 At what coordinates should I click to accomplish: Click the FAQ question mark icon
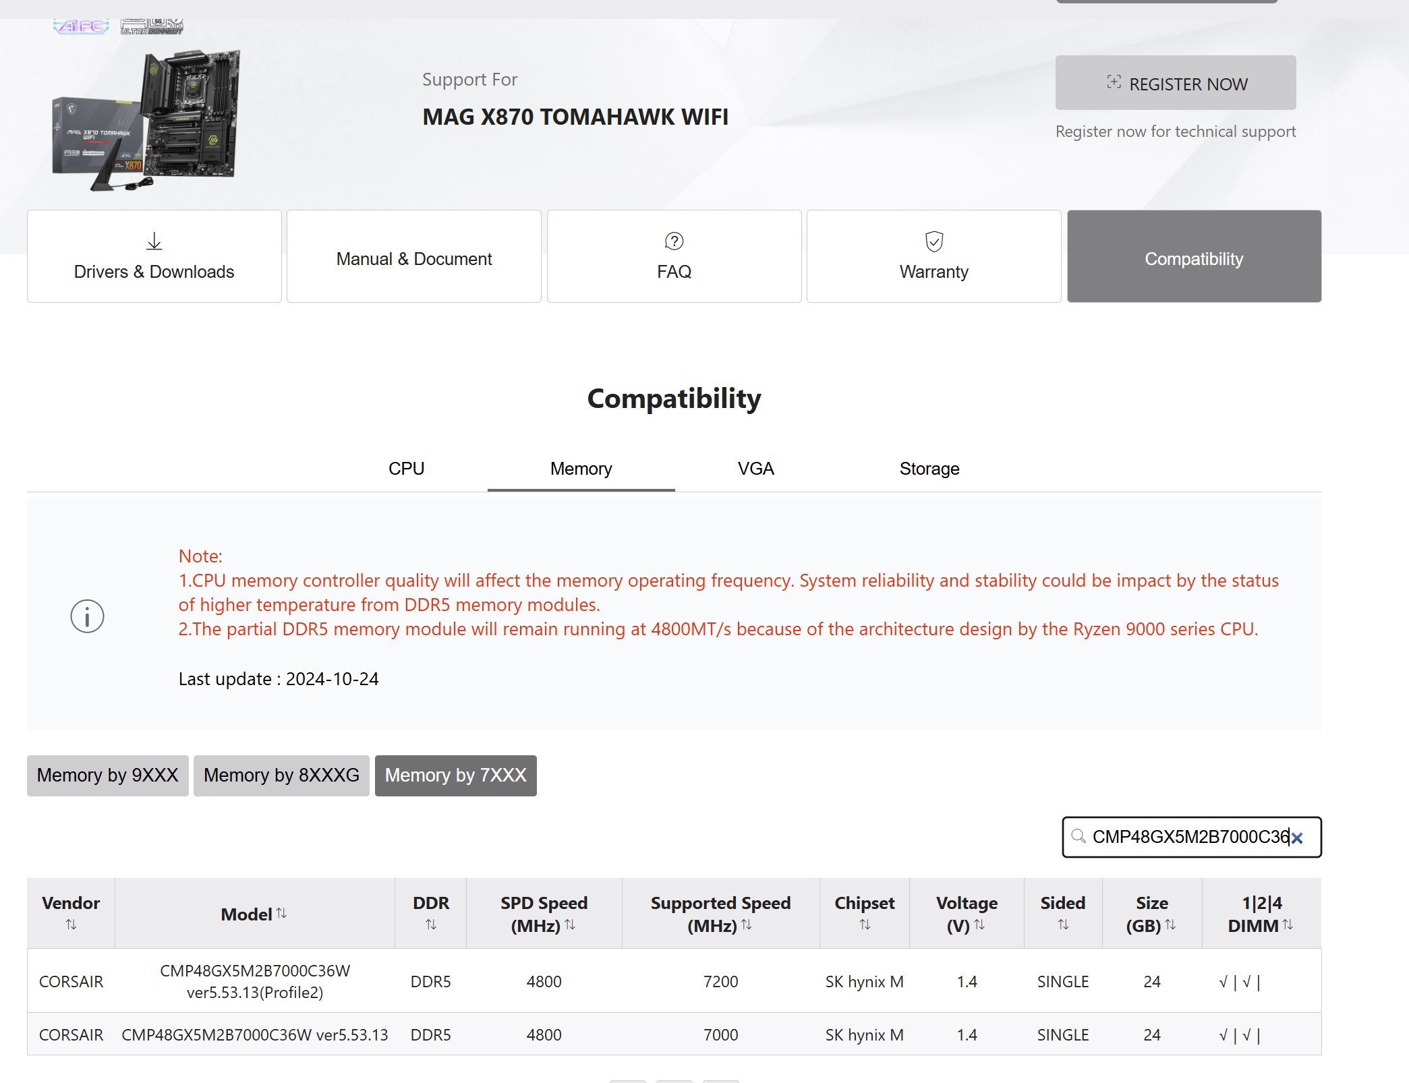(x=674, y=241)
